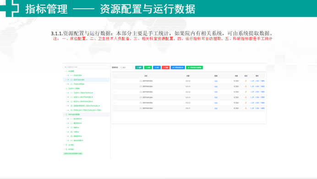The height and width of the screenshot is (179, 317).
Task: Click the wide green button ending the toolbar
Action: (x=194, y=67)
